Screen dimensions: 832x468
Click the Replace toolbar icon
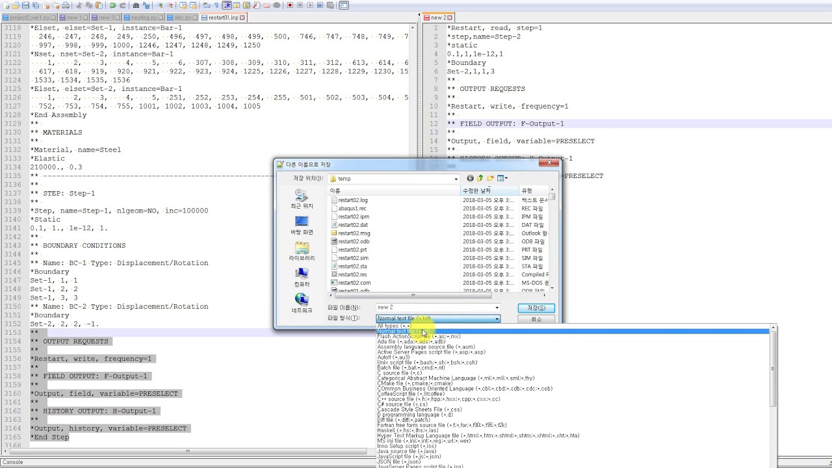[x=146, y=5]
